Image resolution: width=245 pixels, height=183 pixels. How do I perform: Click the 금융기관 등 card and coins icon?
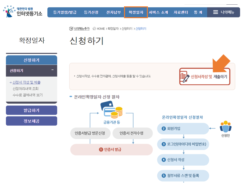112,109
